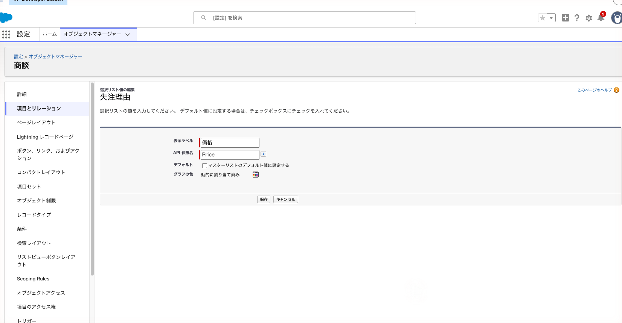
Task: Open the notifications bell
Action: 601,17
